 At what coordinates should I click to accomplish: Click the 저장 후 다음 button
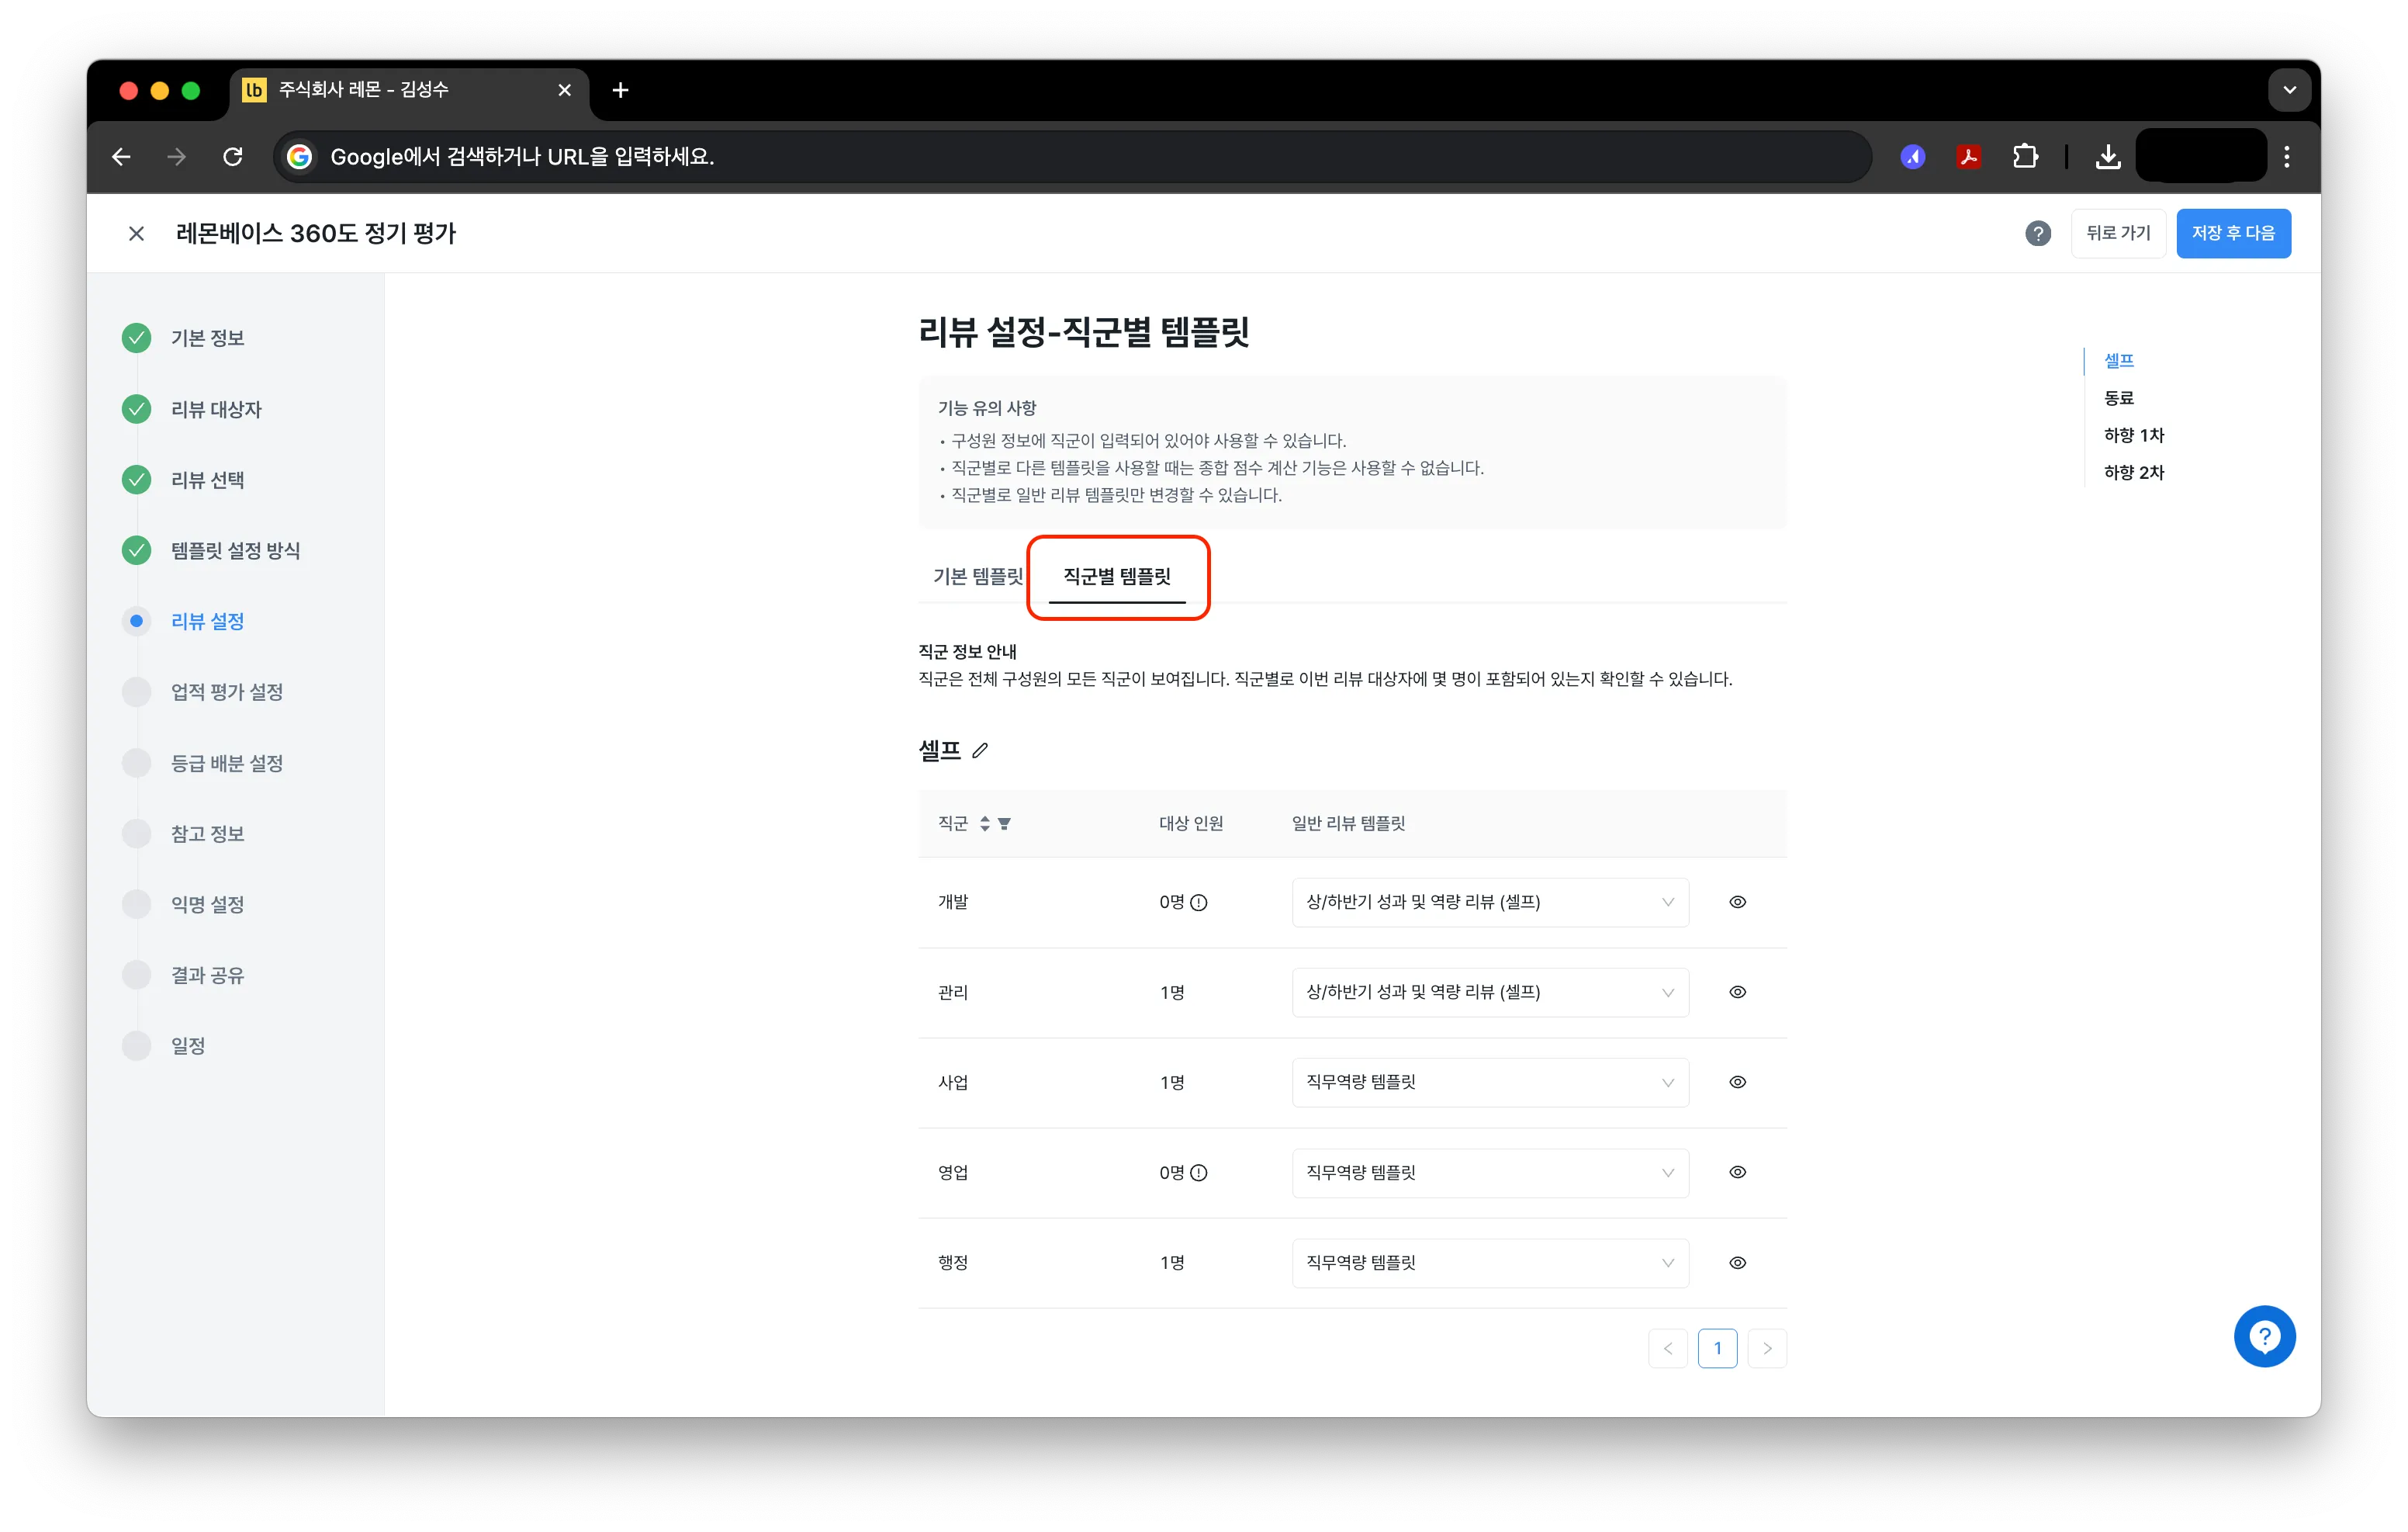tap(2233, 233)
